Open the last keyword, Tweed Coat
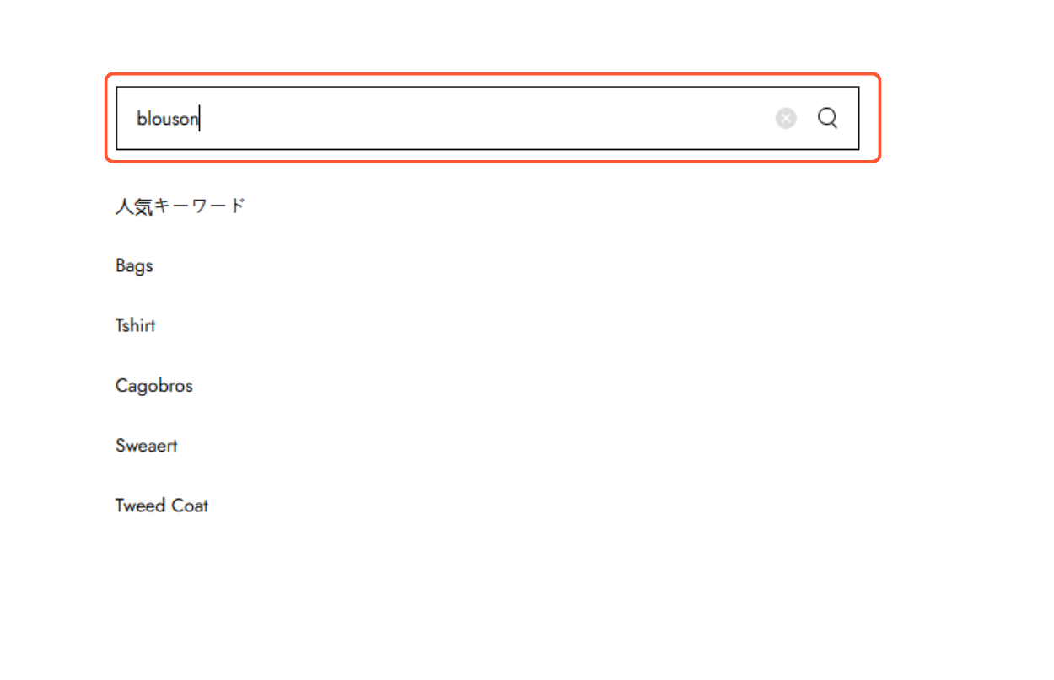The image size is (1054, 680). click(162, 506)
